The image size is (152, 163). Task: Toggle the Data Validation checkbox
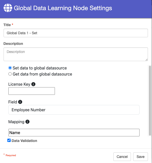9,140
